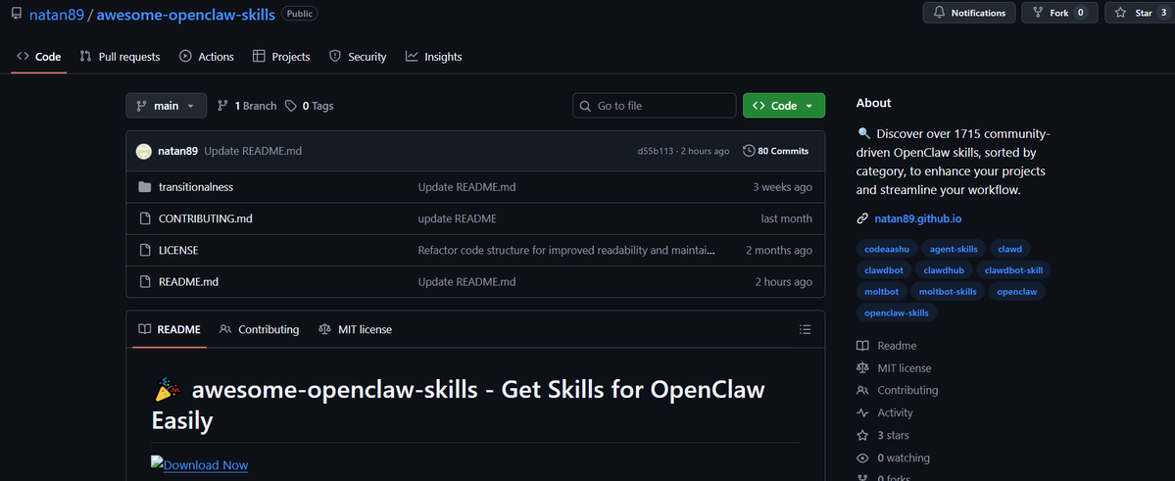Click the bell icon in Notifications button

[939, 13]
